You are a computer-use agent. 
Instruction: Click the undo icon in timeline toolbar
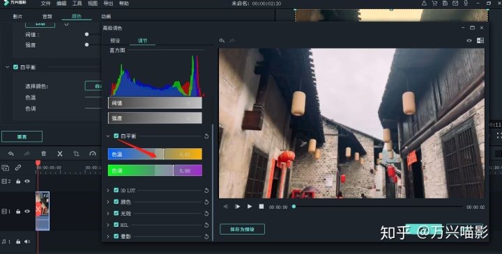click(11, 154)
